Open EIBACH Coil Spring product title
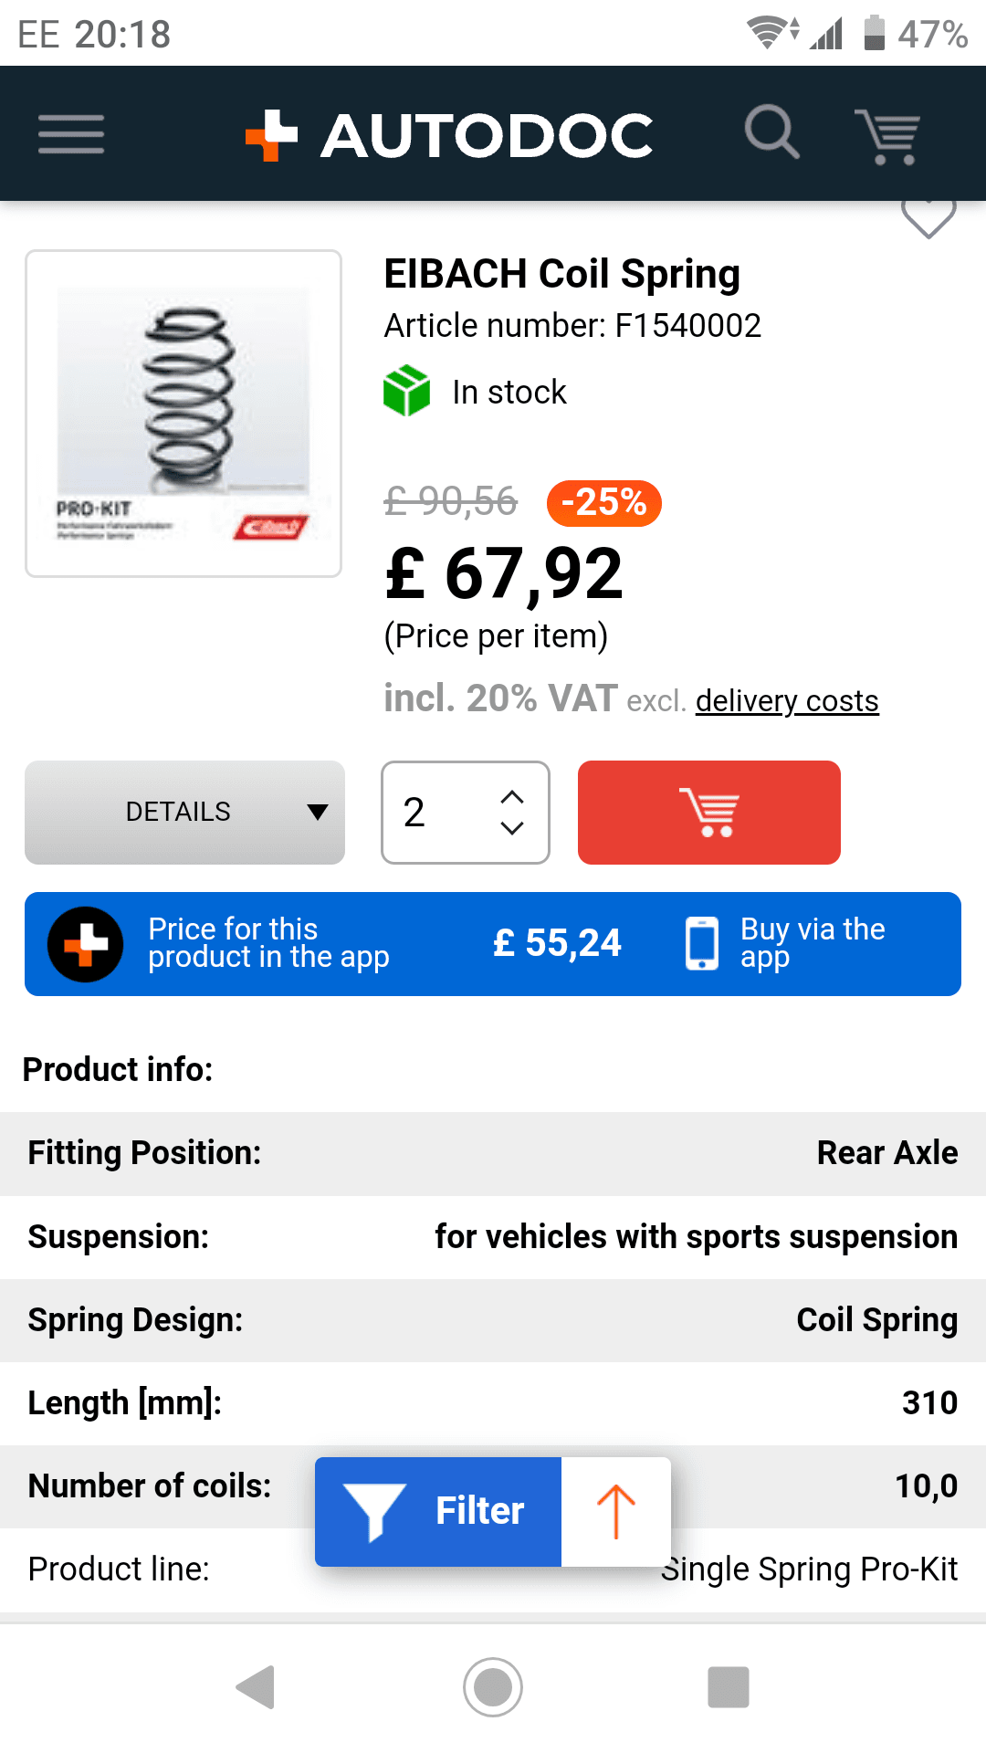 point(561,274)
